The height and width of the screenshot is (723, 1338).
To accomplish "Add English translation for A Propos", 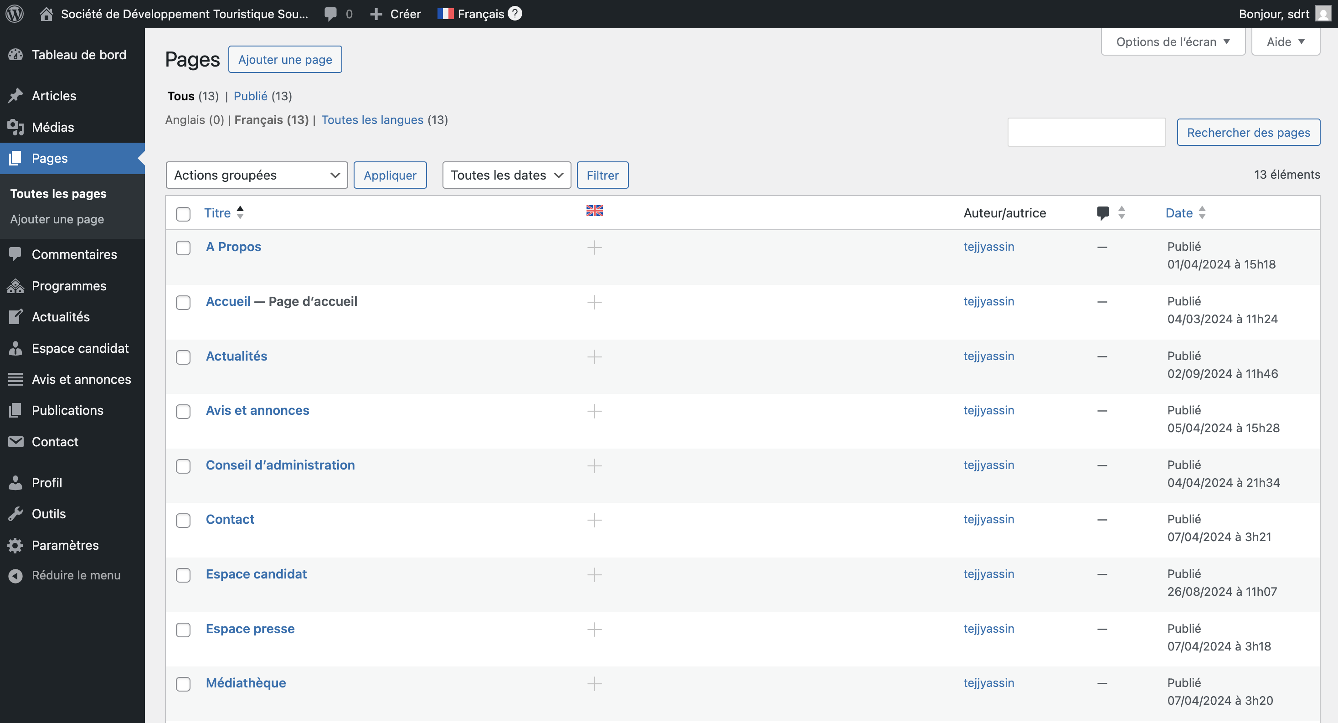I will 594,247.
